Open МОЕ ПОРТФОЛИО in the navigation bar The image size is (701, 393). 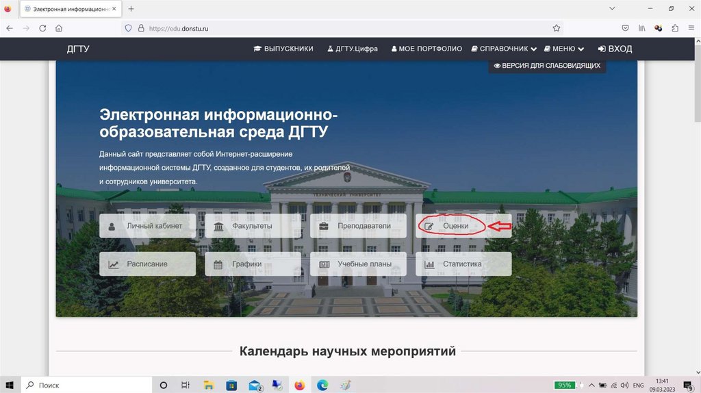[426, 49]
